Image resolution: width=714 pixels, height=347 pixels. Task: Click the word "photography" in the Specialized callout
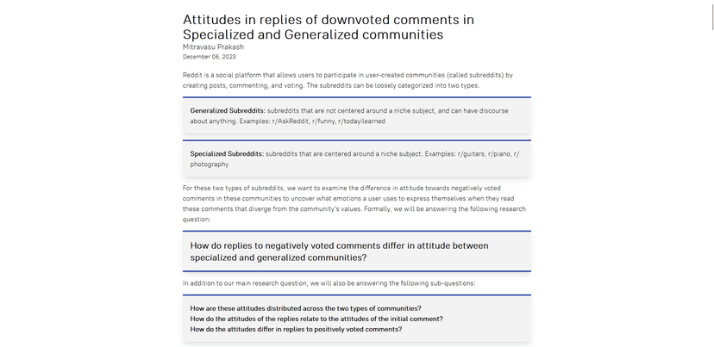coord(209,164)
